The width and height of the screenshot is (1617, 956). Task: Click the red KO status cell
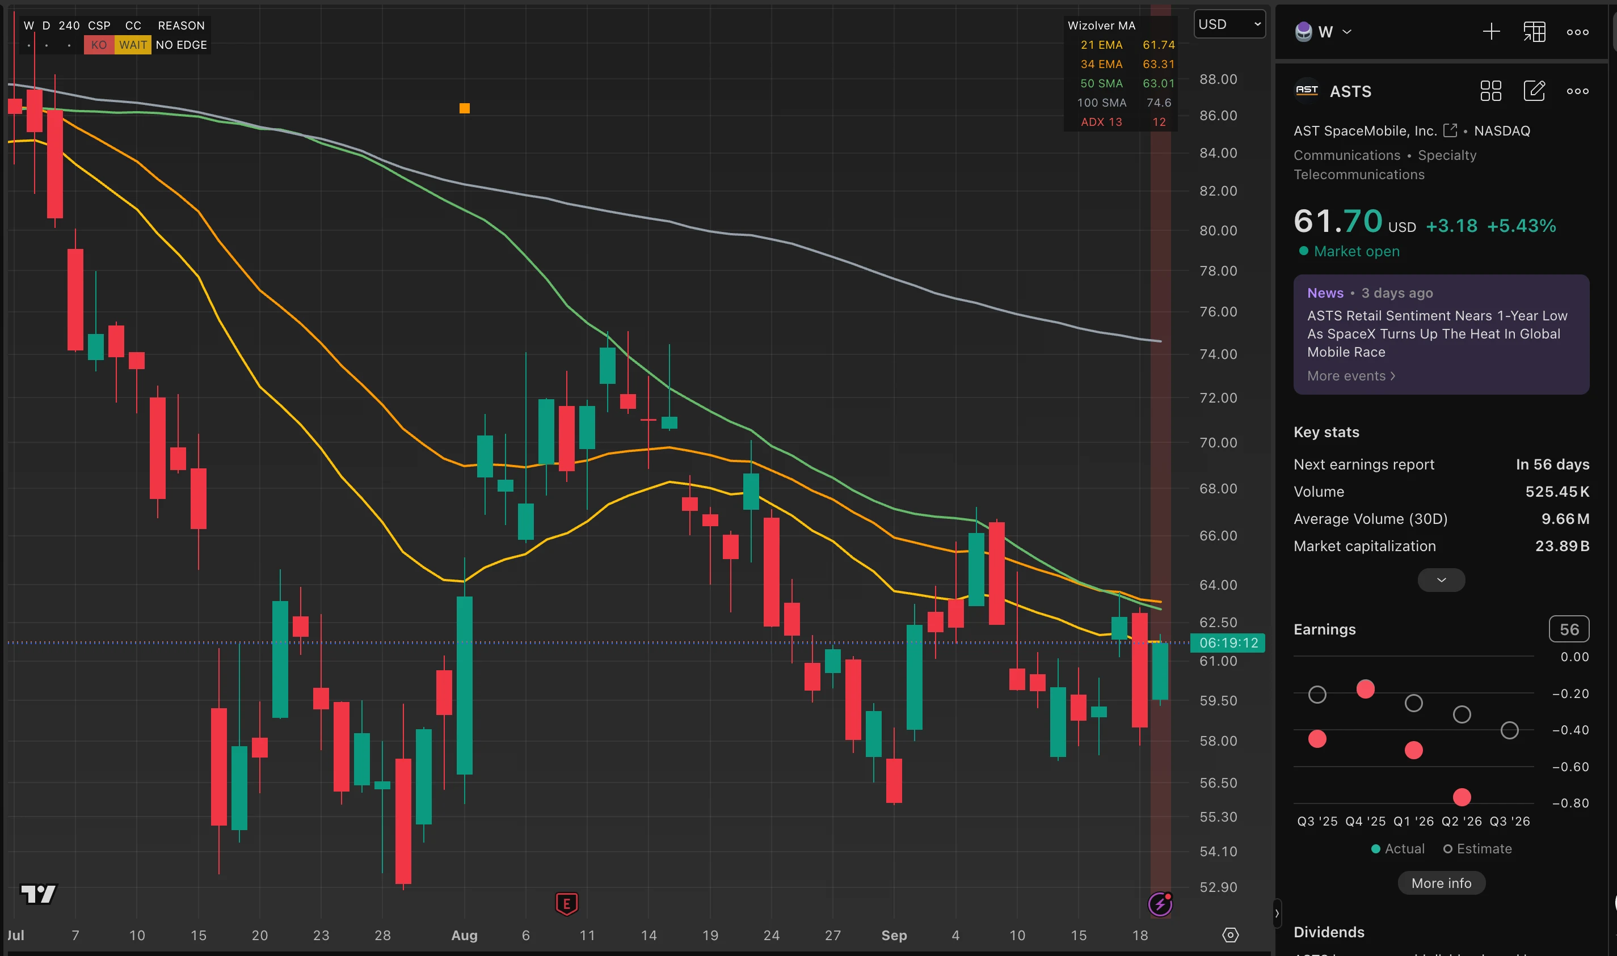pos(99,45)
